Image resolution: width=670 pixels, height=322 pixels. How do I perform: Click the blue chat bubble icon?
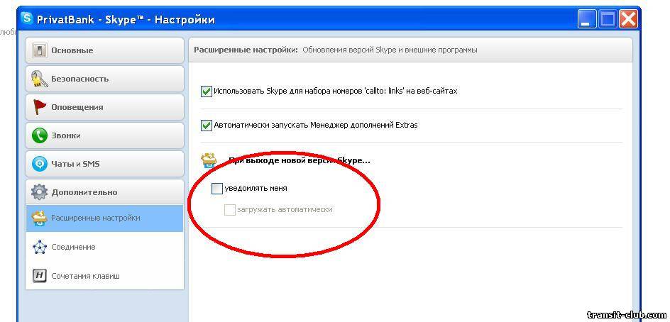click(x=40, y=164)
